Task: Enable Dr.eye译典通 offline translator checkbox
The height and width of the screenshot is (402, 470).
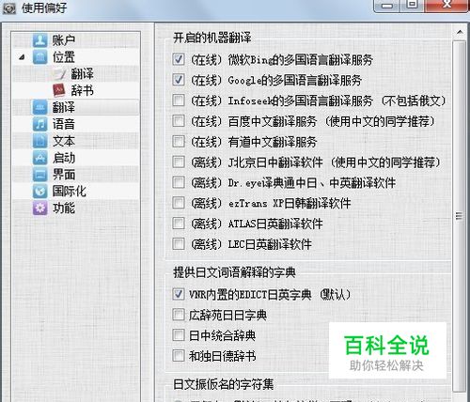Action: [x=179, y=182]
